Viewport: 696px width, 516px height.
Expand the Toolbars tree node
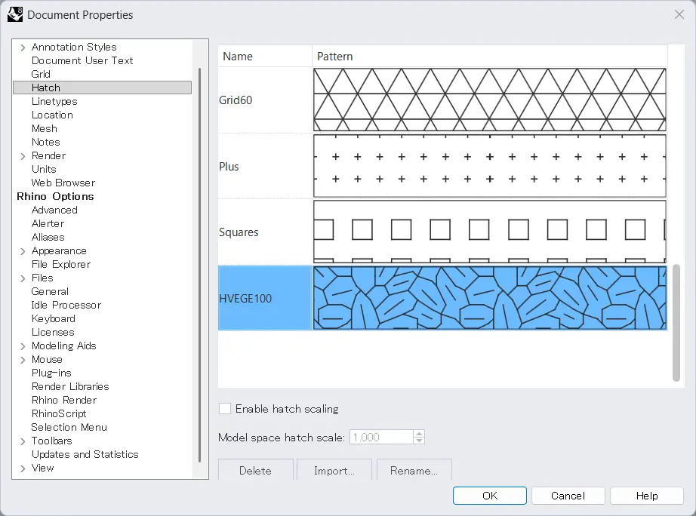coord(23,441)
